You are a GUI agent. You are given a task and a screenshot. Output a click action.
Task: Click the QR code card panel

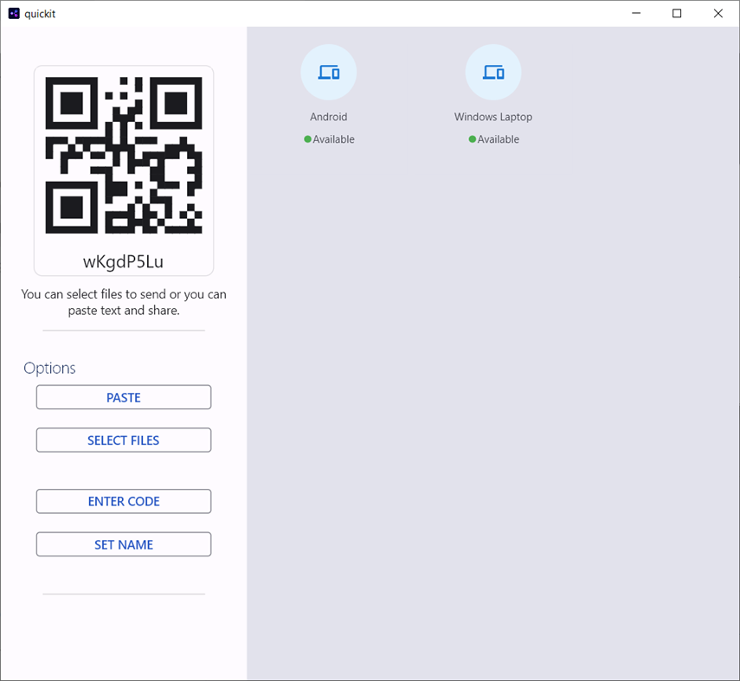pyautogui.click(x=123, y=169)
